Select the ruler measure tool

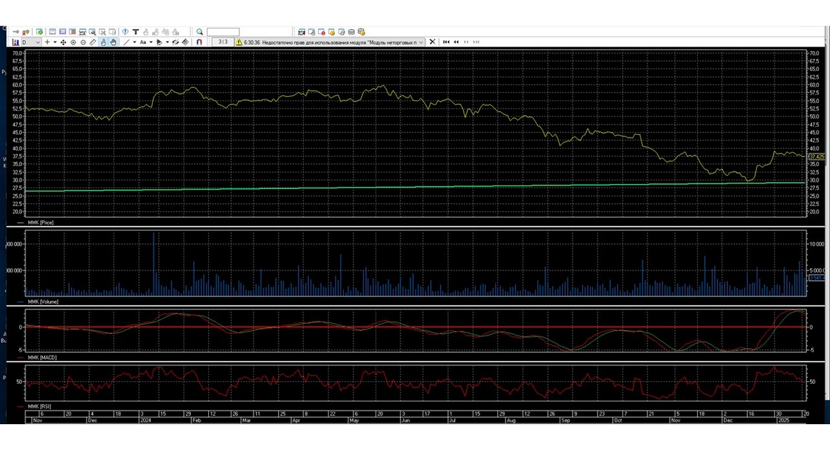point(93,42)
